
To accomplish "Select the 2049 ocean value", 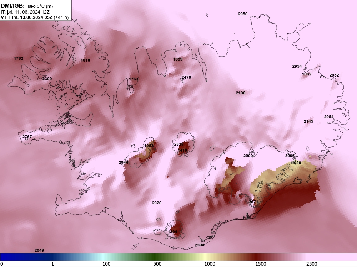I will point(39,250).
